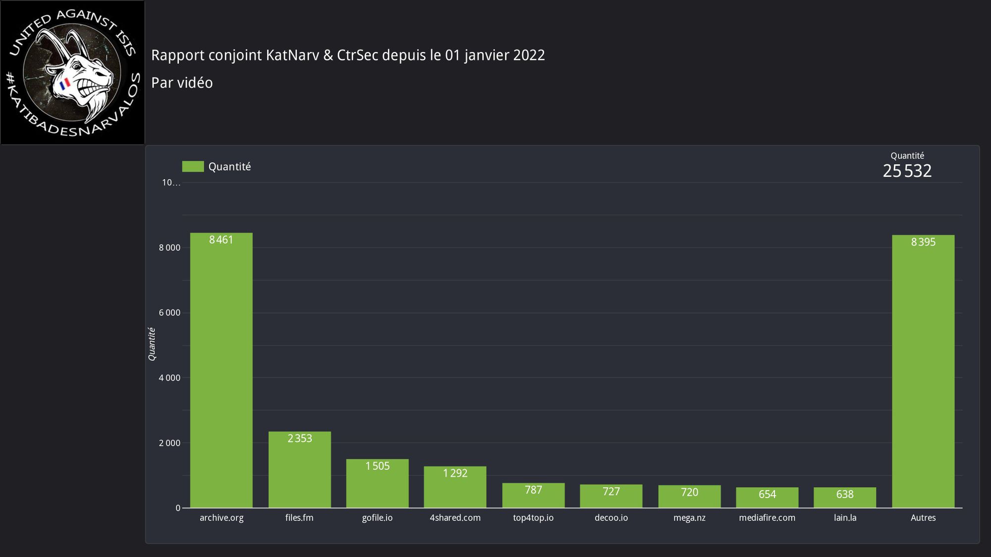The width and height of the screenshot is (991, 557).
Task: Click the gofile.io axis label
Action: point(377,518)
